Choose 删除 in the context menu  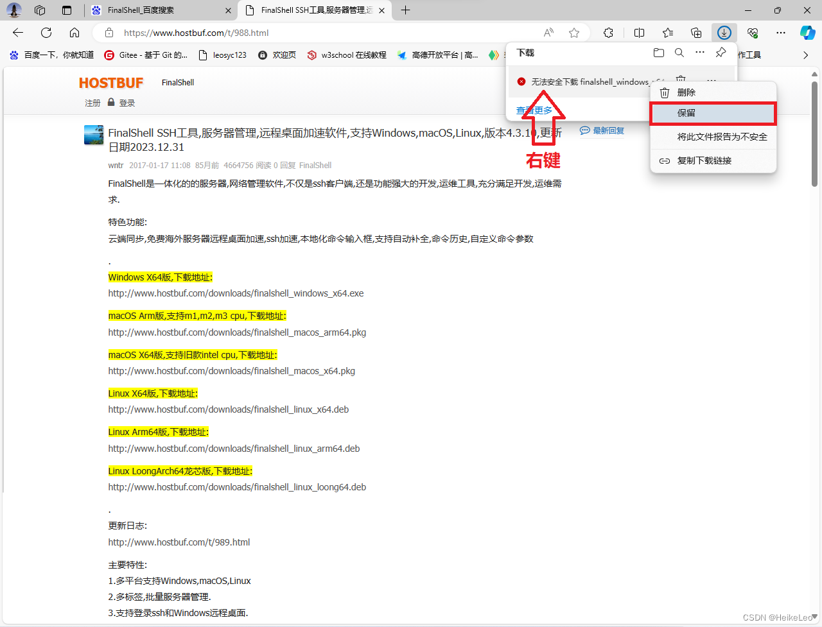pos(713,92)
